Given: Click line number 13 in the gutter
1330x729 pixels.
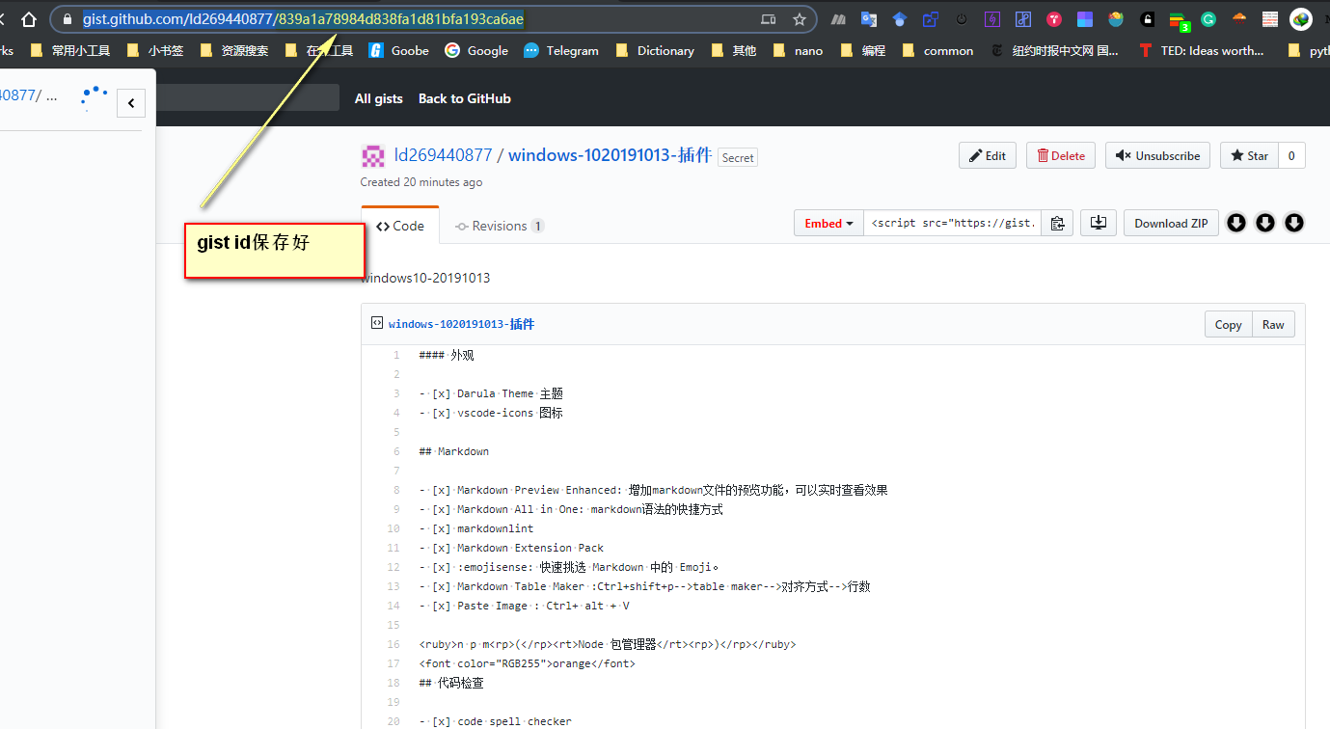Looking at the screenshot, I should [393, 586].
